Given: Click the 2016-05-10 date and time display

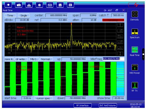Looking at the screenshot, I should [136, 106].
